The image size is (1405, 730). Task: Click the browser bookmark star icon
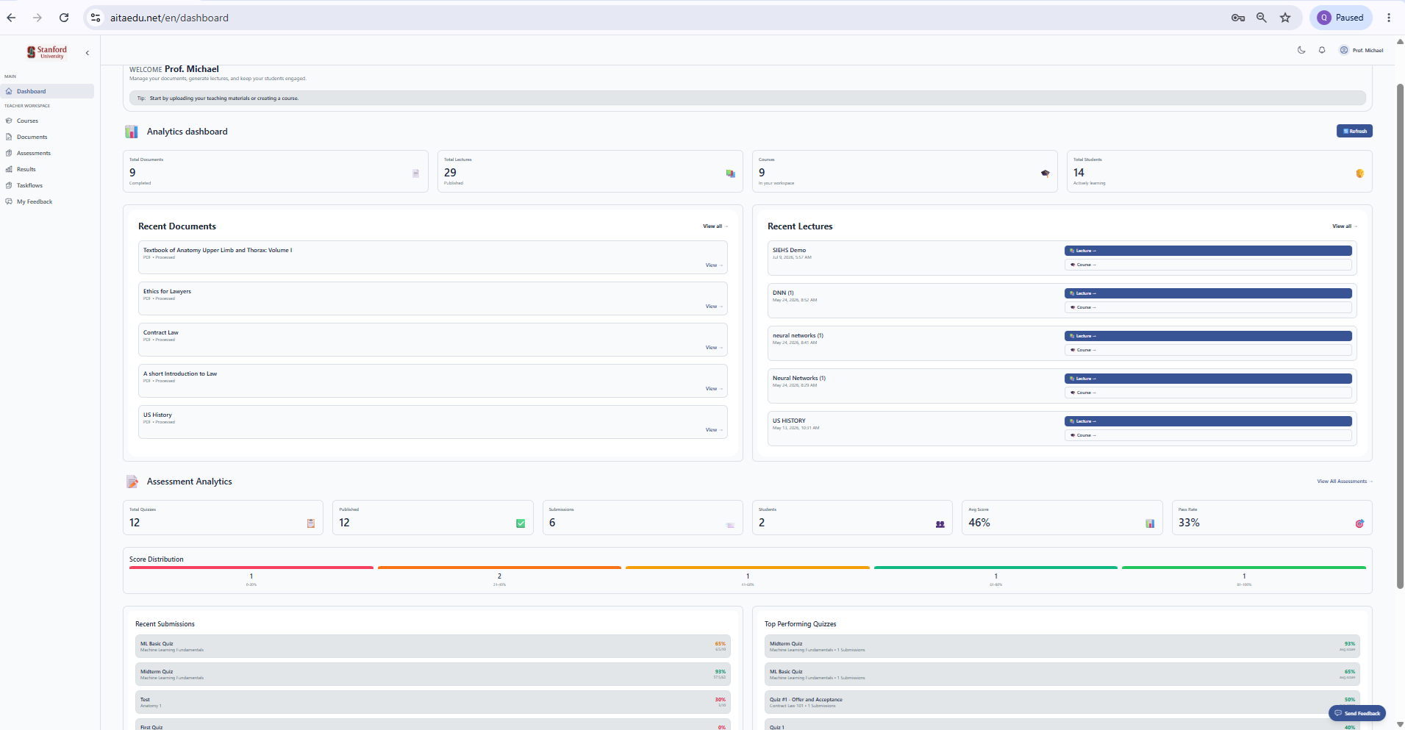1285,18
